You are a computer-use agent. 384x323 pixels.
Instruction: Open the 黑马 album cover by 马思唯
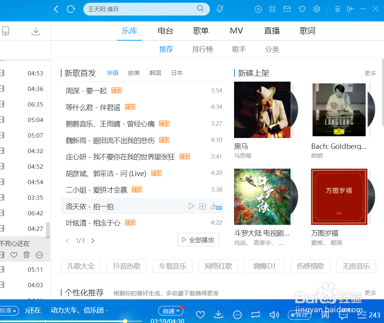pyautogui.click(x=262, y=110)
